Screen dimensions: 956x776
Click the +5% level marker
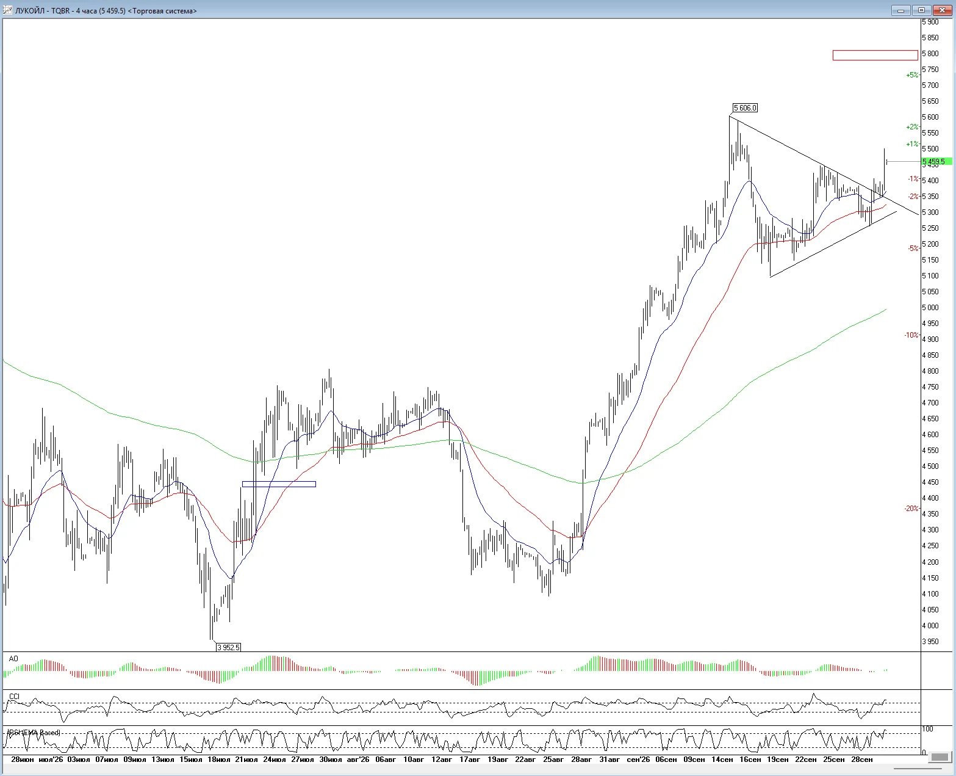pos(912,75)
